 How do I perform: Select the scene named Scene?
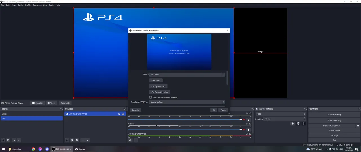point(31,114)
